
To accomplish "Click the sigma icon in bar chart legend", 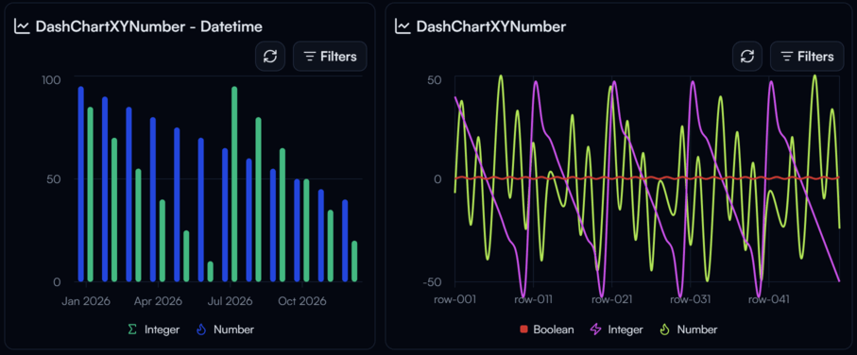I will 131,330.
